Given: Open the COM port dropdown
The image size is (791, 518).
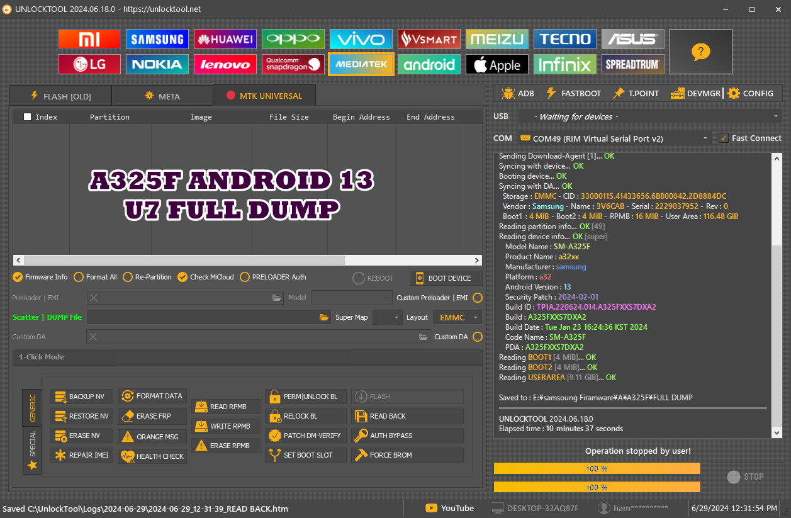Looking at the screenshot, I should tap(615, 138).
